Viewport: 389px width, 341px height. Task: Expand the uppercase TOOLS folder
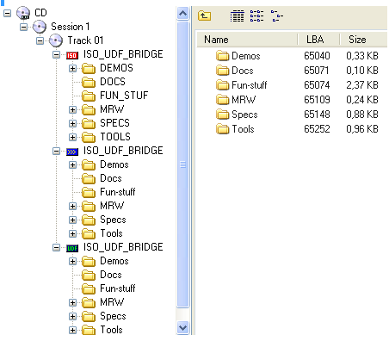click(72, 137)
